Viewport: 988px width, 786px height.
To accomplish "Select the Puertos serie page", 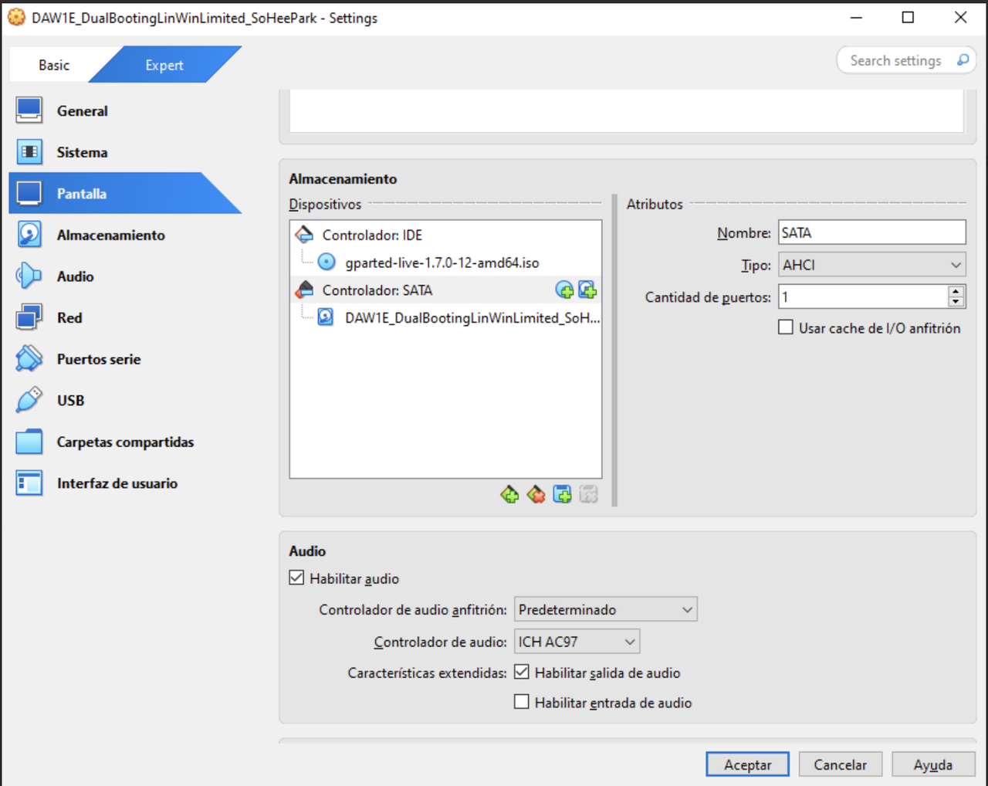I will pyautogui.click(x=98, y=358).
